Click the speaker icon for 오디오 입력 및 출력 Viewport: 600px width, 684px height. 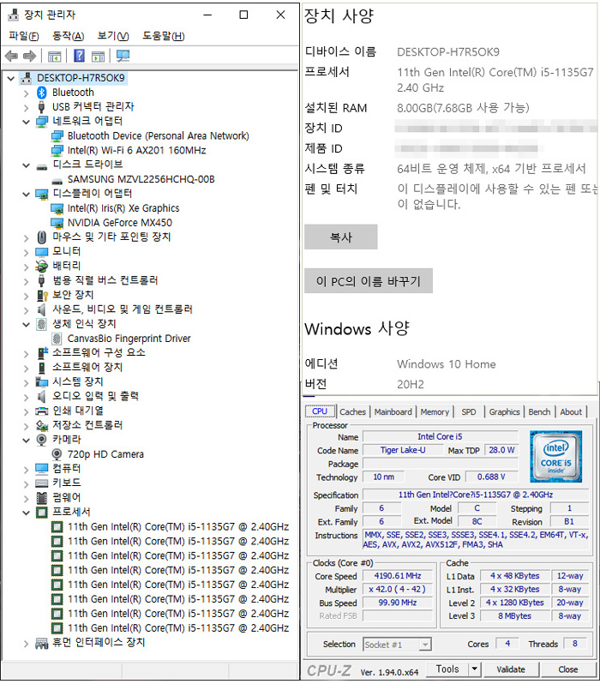coord(41,396)
